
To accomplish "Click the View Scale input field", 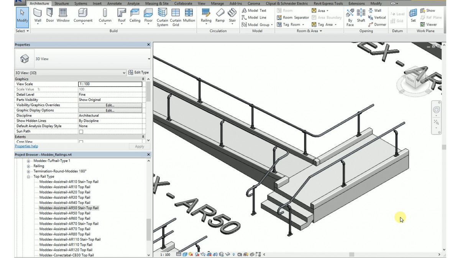I will tap(110, 84).
